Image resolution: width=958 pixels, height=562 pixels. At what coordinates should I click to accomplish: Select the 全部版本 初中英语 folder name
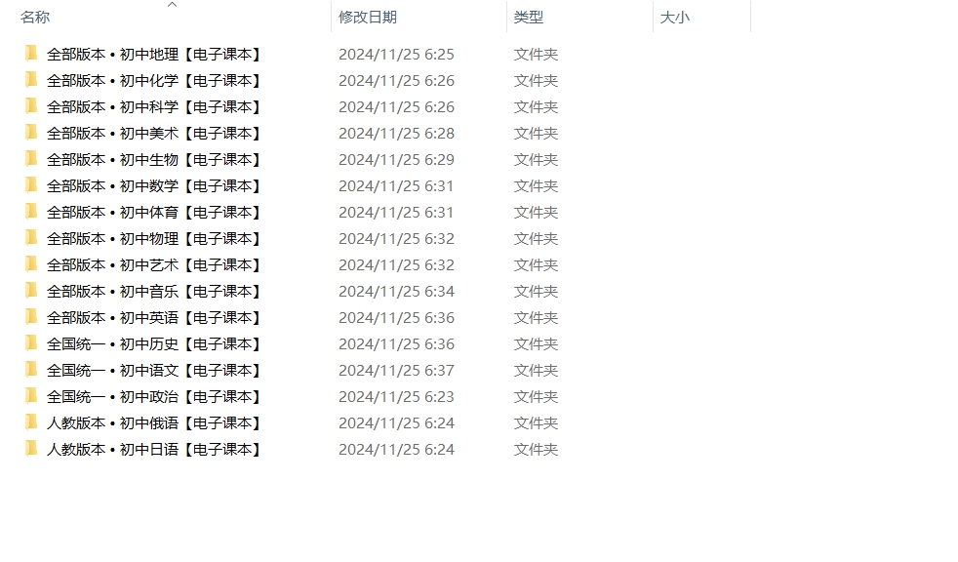(x=155, y=318)
